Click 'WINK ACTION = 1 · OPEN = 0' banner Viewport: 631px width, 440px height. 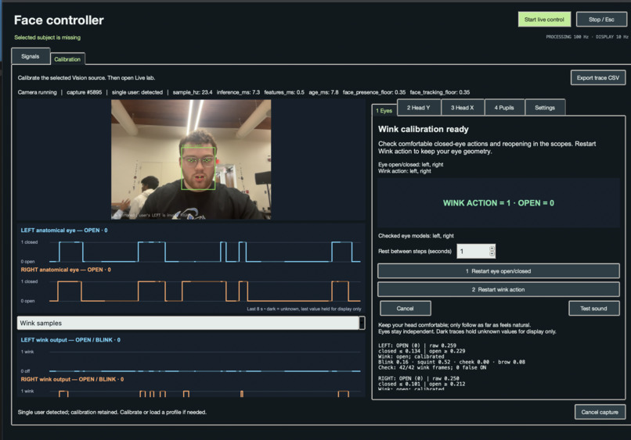[498, 203]
